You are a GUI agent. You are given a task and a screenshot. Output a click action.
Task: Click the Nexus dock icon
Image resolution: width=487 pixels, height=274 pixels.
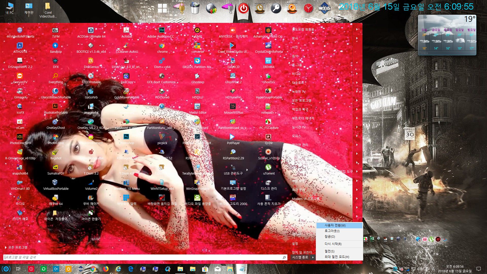[x=324, y=8]
